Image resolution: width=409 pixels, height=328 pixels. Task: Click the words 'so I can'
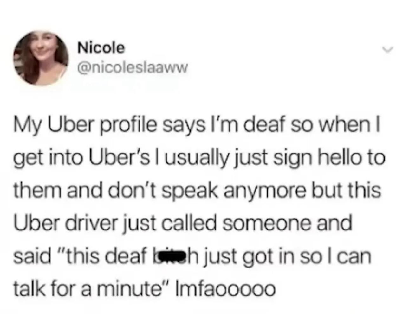(x=333, y=256)
